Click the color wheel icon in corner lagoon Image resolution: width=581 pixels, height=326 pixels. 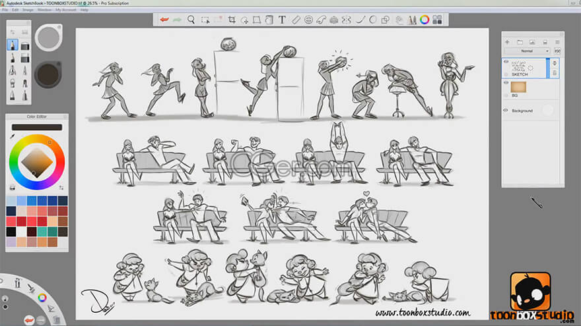pyautogui.click(x=42, y=298)
